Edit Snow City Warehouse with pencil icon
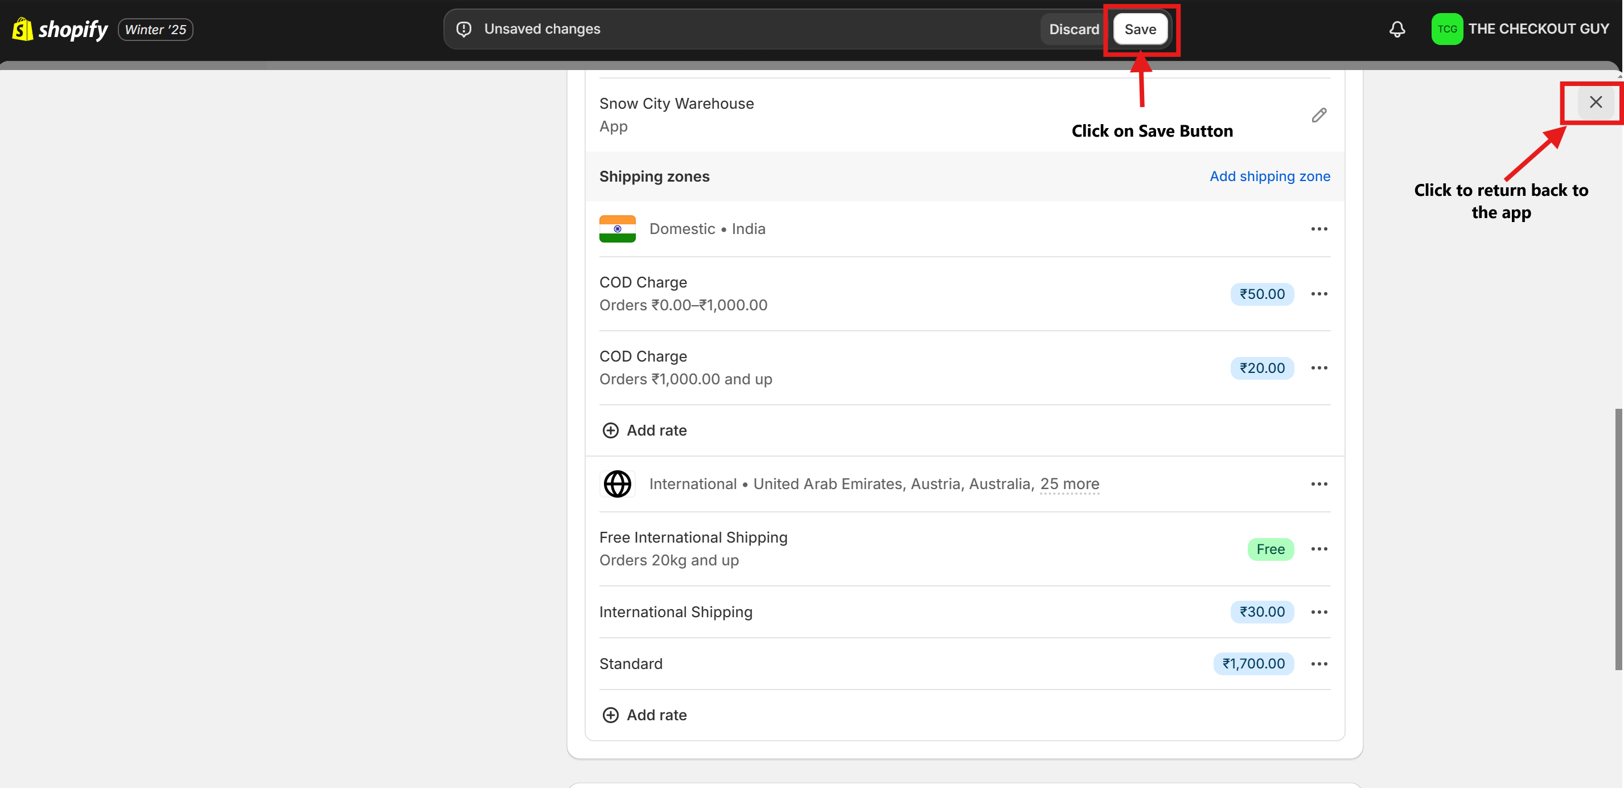This screenshot has height=788, width=1624. (x=1318, y=115)
